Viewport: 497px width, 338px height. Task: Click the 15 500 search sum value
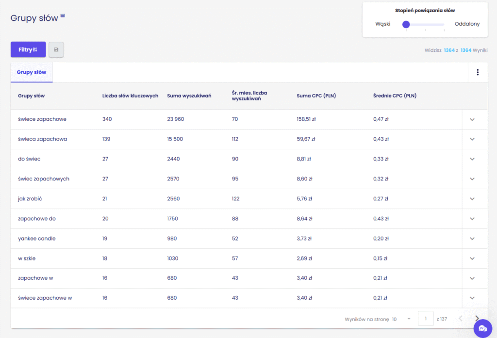[175, 139]
